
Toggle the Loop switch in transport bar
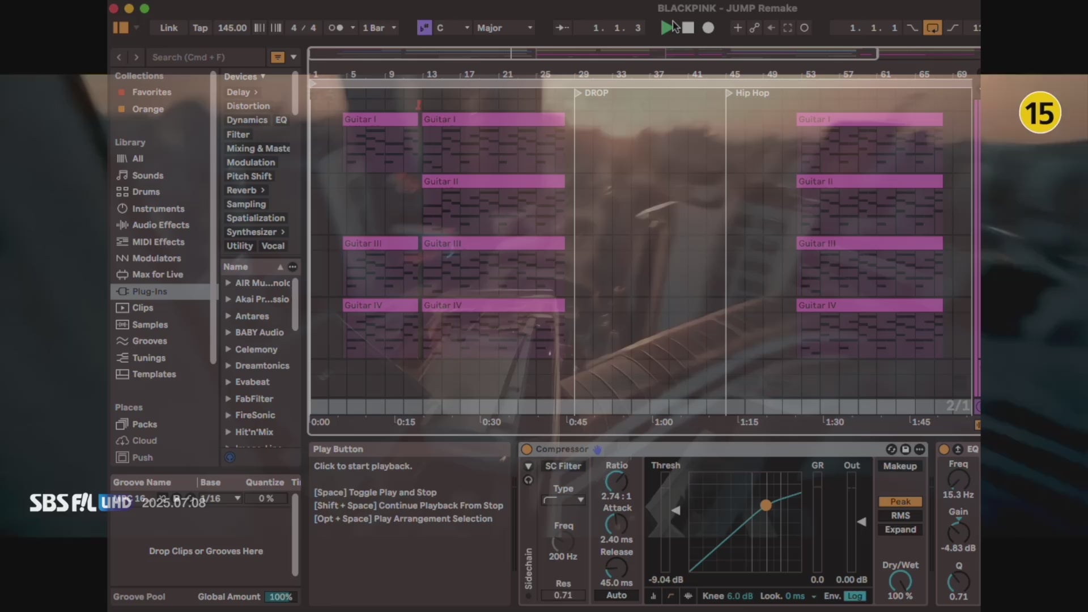932,28
